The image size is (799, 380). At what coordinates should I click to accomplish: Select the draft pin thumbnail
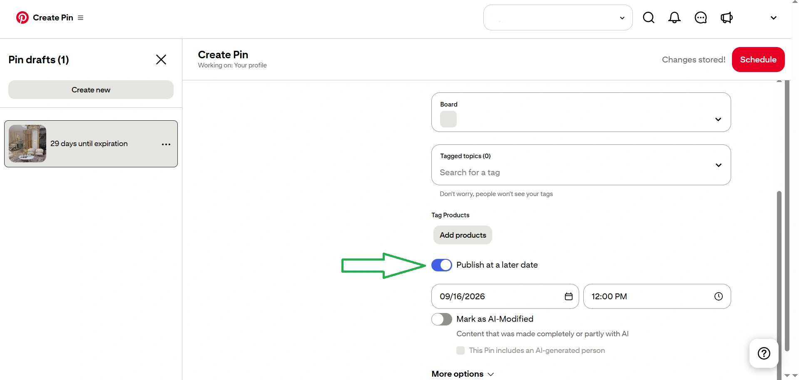(27, 144)
